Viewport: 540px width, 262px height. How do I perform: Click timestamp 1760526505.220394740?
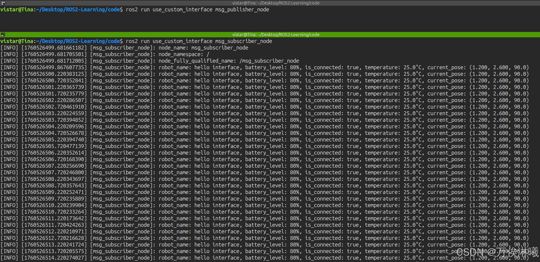pos(54,140)
